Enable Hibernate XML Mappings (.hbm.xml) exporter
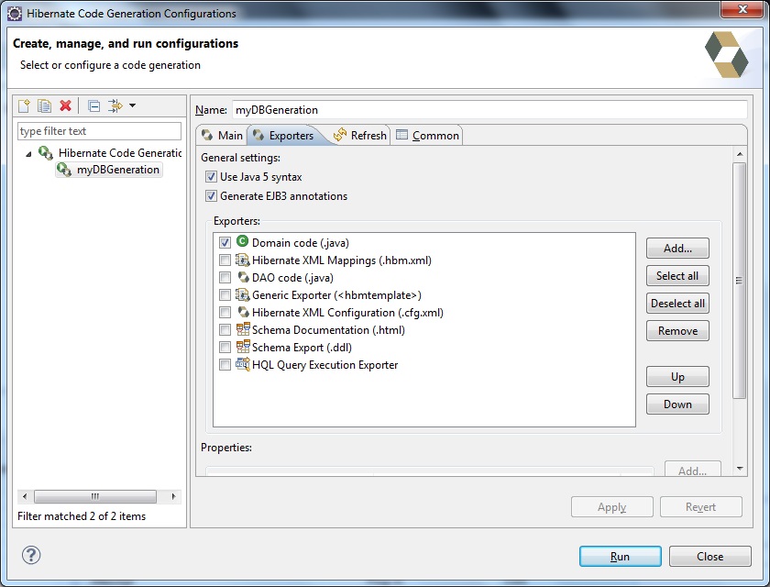The height and width of the screenshot is (587, 770). pos(225,260)
